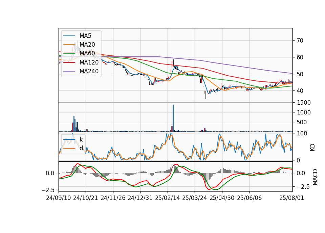Screen dimensions: 325x233
Task: Click the 24/12/31 date axis label
Action: click(x=140, y=198)
